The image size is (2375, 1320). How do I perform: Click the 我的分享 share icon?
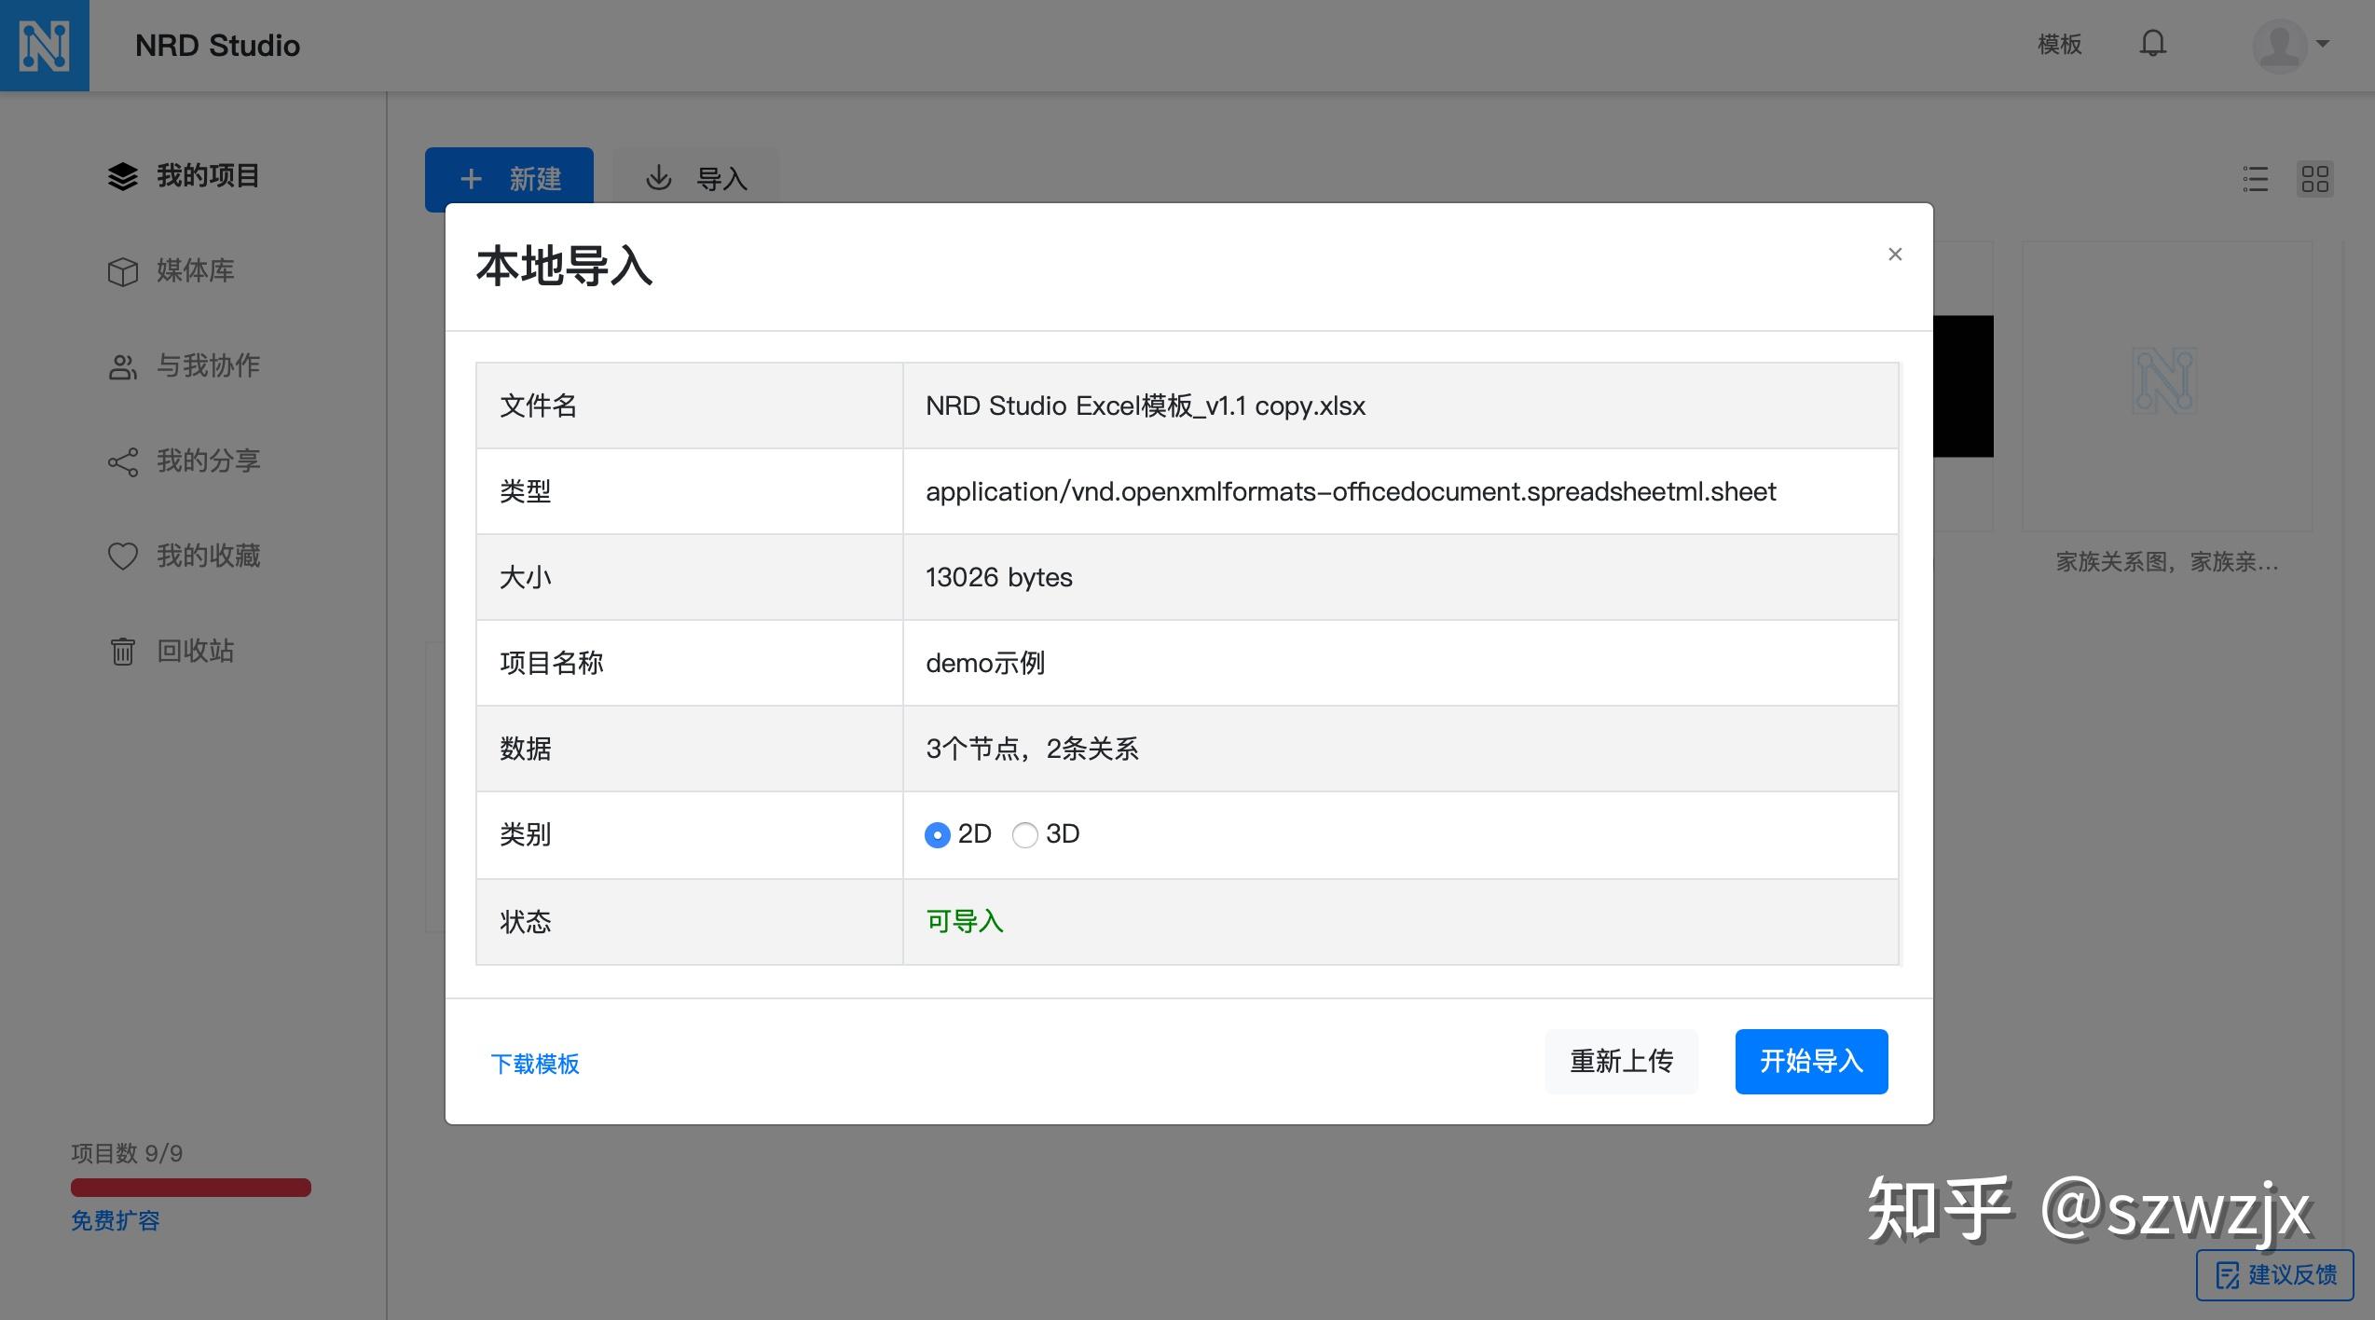124,461
